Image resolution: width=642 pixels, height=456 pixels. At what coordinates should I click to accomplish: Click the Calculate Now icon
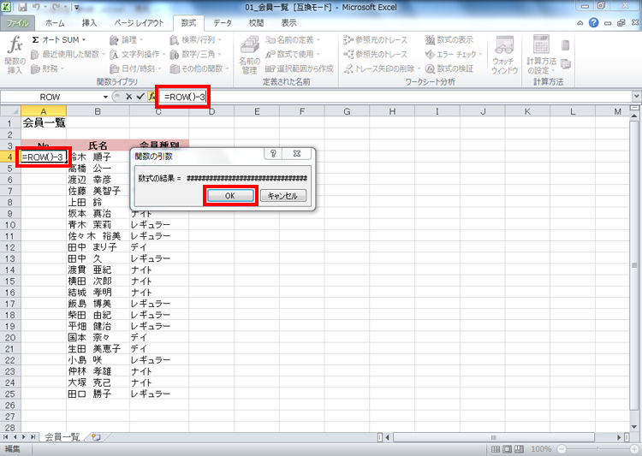click(x=566, y=45)
